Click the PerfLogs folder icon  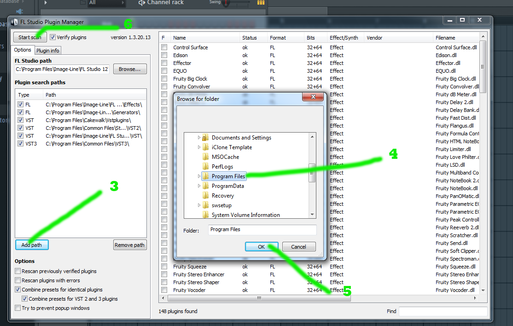click(x=205, y=166)
